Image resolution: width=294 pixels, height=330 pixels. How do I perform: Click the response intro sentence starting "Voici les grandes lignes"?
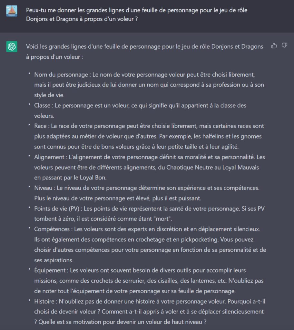pos(144,51)
